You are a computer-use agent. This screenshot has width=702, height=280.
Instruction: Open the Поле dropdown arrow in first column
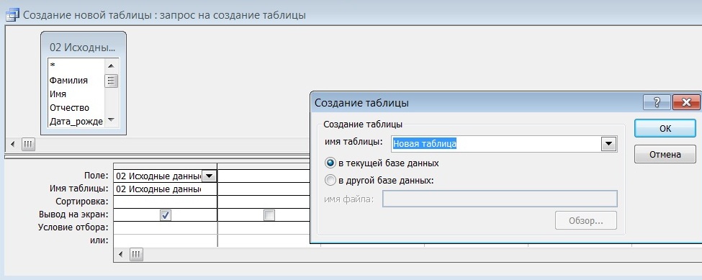click(x=209, y=176)
